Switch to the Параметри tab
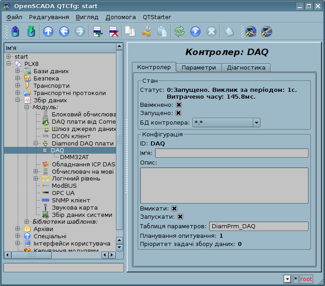This screenshot has height=286, width=325. tap(199, 67)
